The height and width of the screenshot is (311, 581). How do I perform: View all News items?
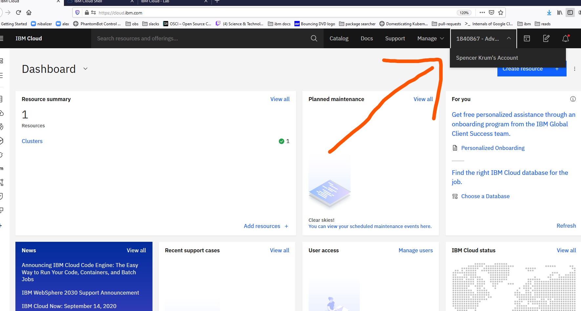click(x=136, y=250)
